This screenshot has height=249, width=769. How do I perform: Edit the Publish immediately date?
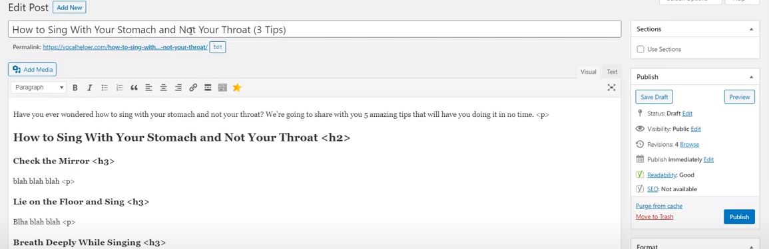[x=708, y=159]
